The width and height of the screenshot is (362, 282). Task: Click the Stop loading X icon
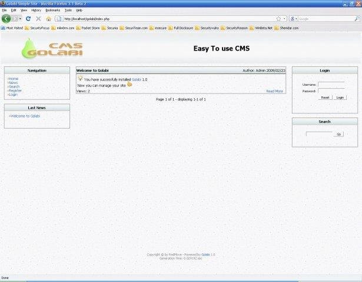(x=38, y=19)
